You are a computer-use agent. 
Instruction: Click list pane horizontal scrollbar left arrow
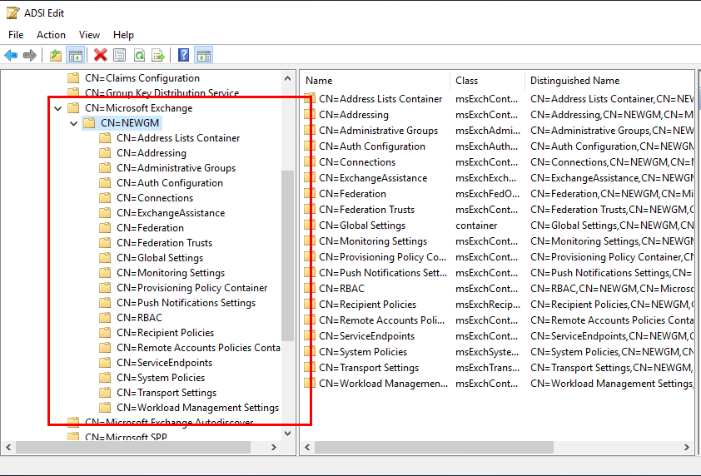click(x=307, y=448)
